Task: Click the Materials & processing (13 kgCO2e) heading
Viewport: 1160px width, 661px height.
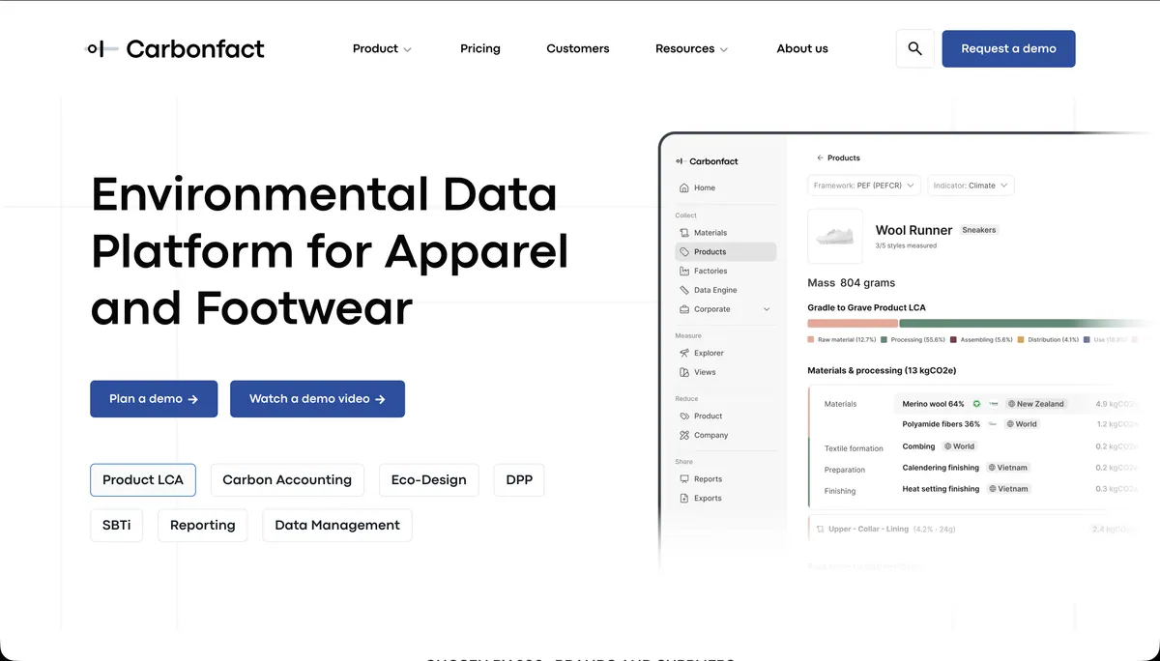Action: (882, 370)
